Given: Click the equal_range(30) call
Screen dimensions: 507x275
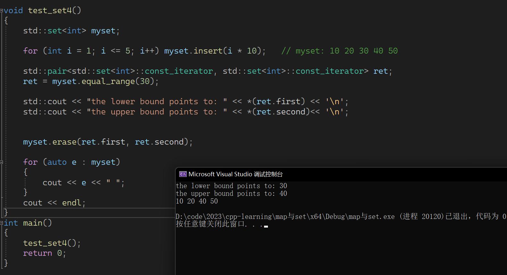Looking at the screenshot, I should (x=118, y=81).
